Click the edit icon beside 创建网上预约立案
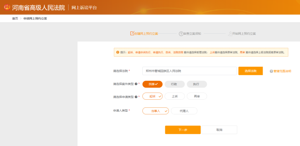This screenshot has width=300, height=146. [132, 33]
